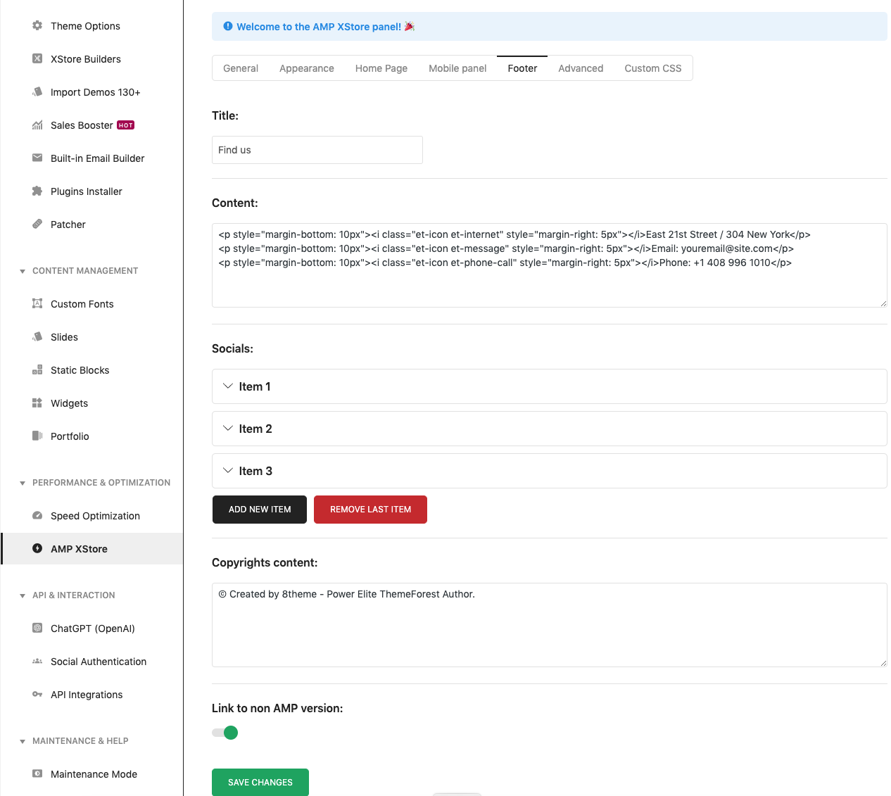Select the Patcher bandage icon
This screenshot has height=796, width=891.
point(37,225)
